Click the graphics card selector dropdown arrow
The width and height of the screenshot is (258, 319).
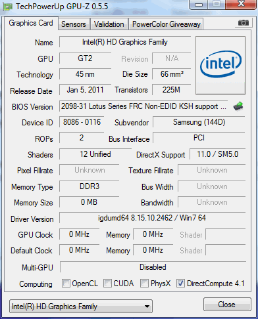click(147, 307)
